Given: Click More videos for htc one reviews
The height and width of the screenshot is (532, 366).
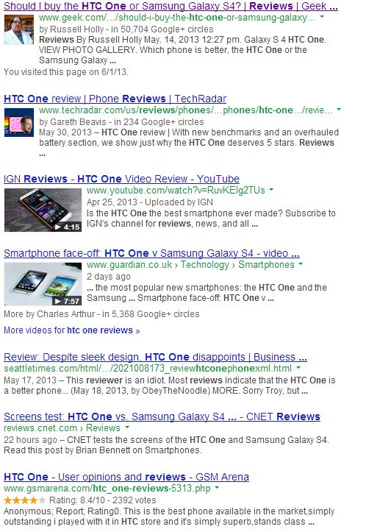Looking at the screenshot, I should coord(71,330).
